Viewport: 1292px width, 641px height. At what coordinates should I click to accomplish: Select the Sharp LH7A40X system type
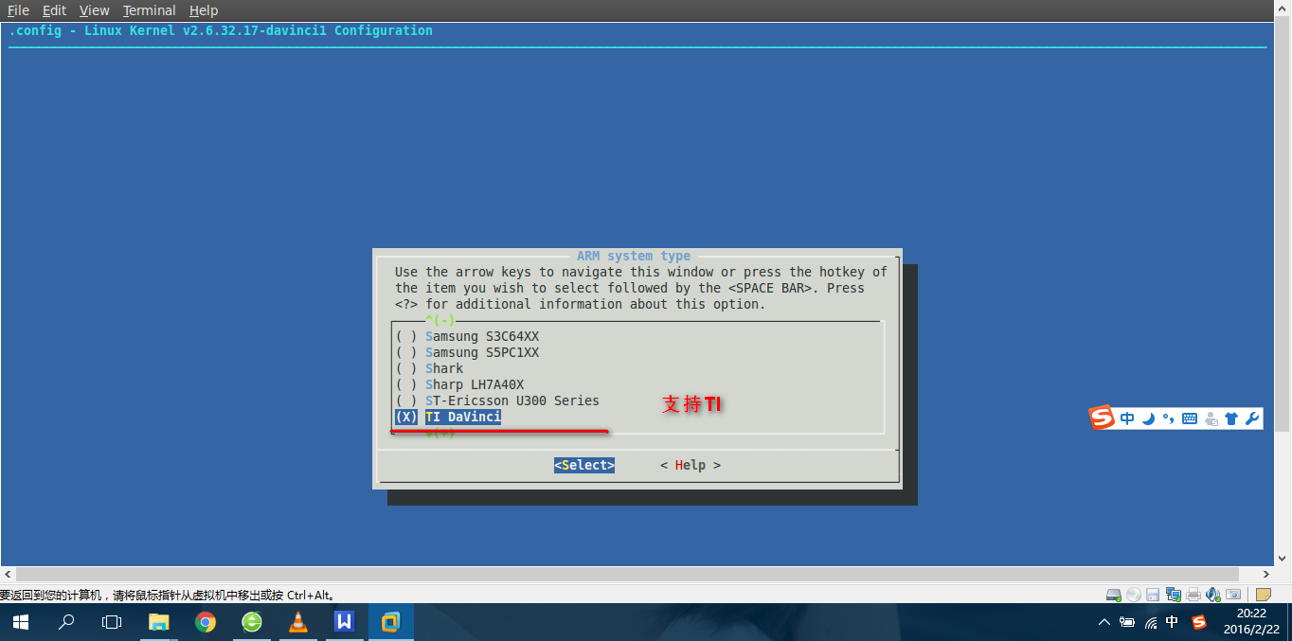tap(459, 384)
